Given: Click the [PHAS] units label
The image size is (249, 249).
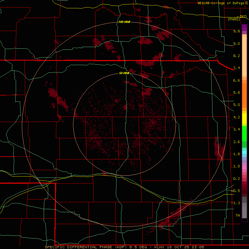Looking at the screenshot, I should pos(234,19).
